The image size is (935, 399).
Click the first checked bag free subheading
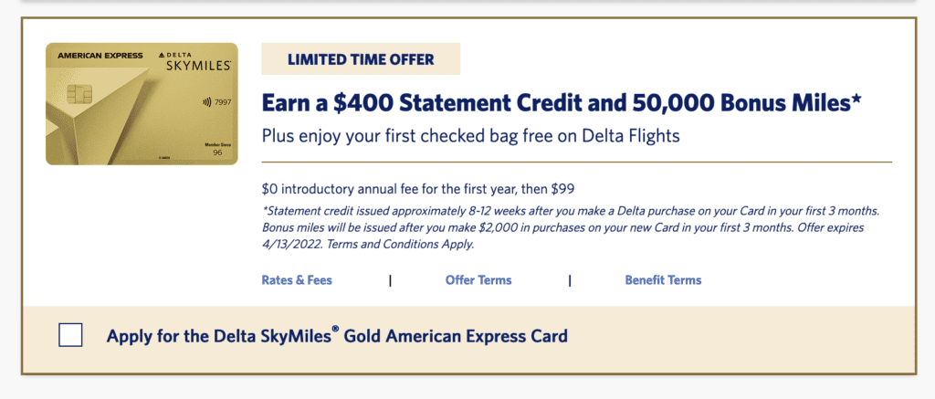point(470,136)
